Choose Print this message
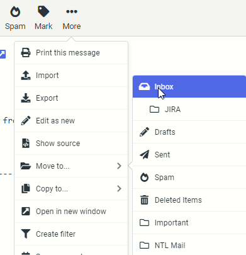Image resolution: width=246 pixels, height=255 pixels. 71,53
